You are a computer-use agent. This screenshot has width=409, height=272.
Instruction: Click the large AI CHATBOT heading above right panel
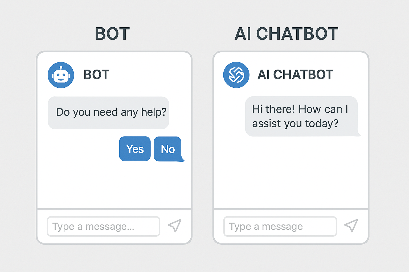(286, 34)
